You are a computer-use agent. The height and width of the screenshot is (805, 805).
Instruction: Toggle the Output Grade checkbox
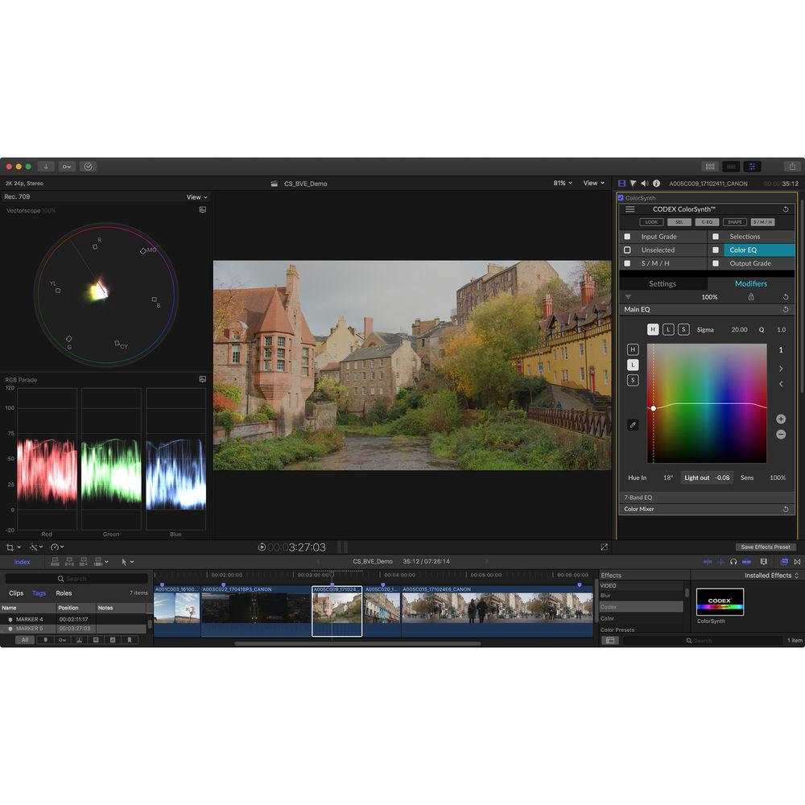click(x=716, y=263)
